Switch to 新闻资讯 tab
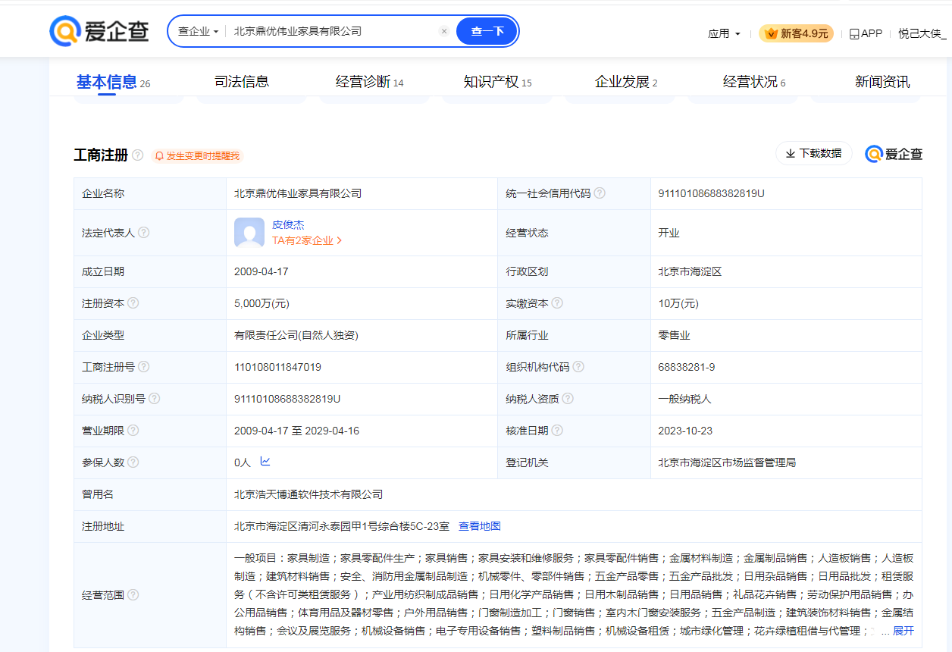952x652 pixels. pyautogui.click(x=882, y=82)
